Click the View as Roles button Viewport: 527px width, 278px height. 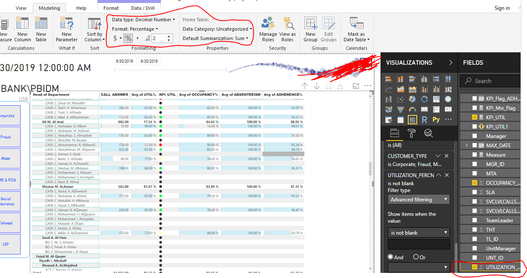pyautogui.click(x=287, y=29)
